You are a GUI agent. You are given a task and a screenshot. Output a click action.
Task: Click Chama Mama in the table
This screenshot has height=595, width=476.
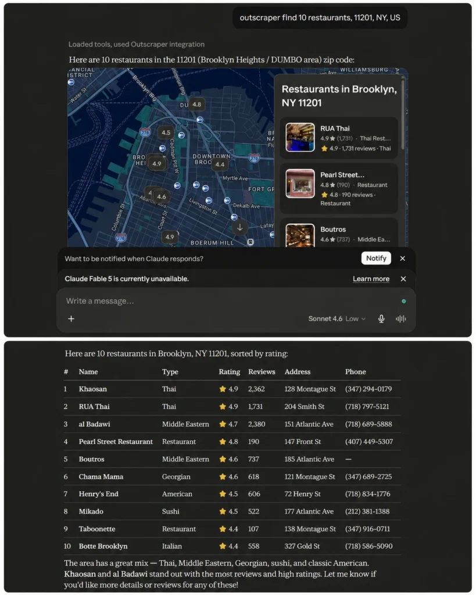101,476
